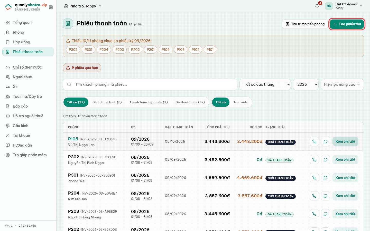Expand Hiện lọc nâng cao filters
Viewport: 370px width, 231px height.
tap(342, 84)
